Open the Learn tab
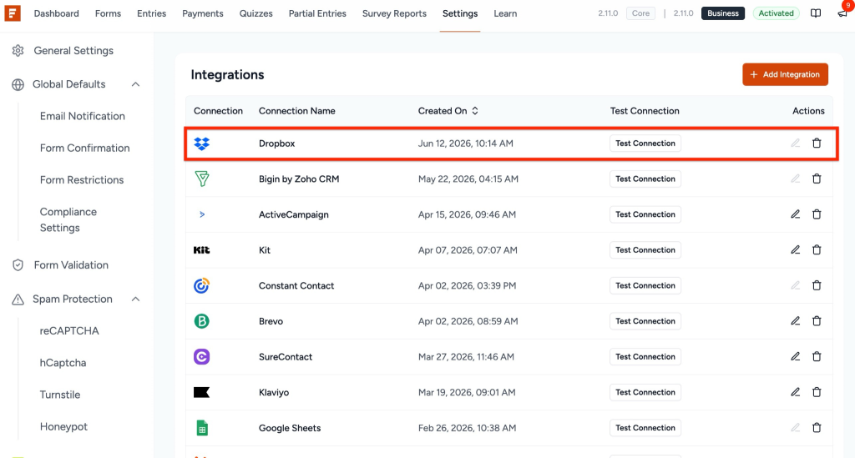The image size is (855, 458). (505, 13)
